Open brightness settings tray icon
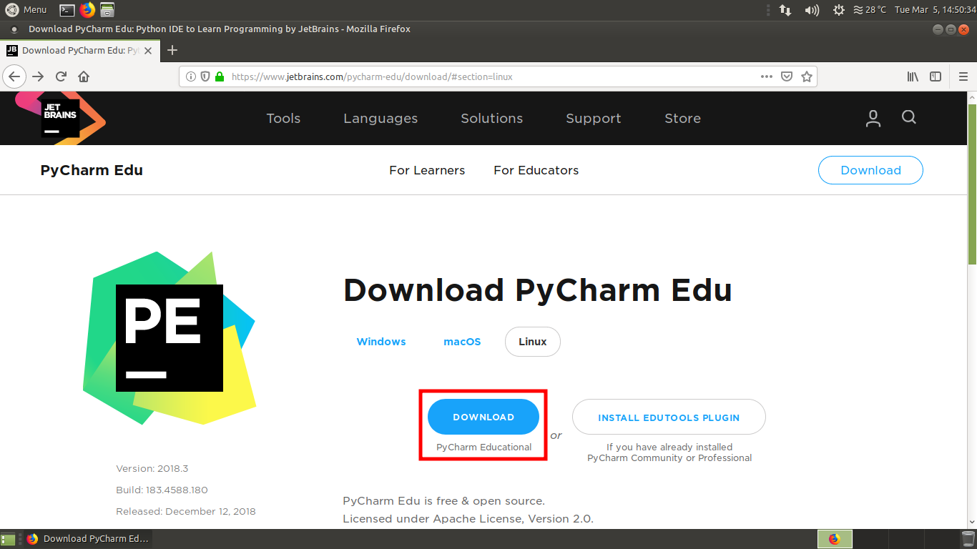Screen dimensions: 977x549 click(838, 10)
